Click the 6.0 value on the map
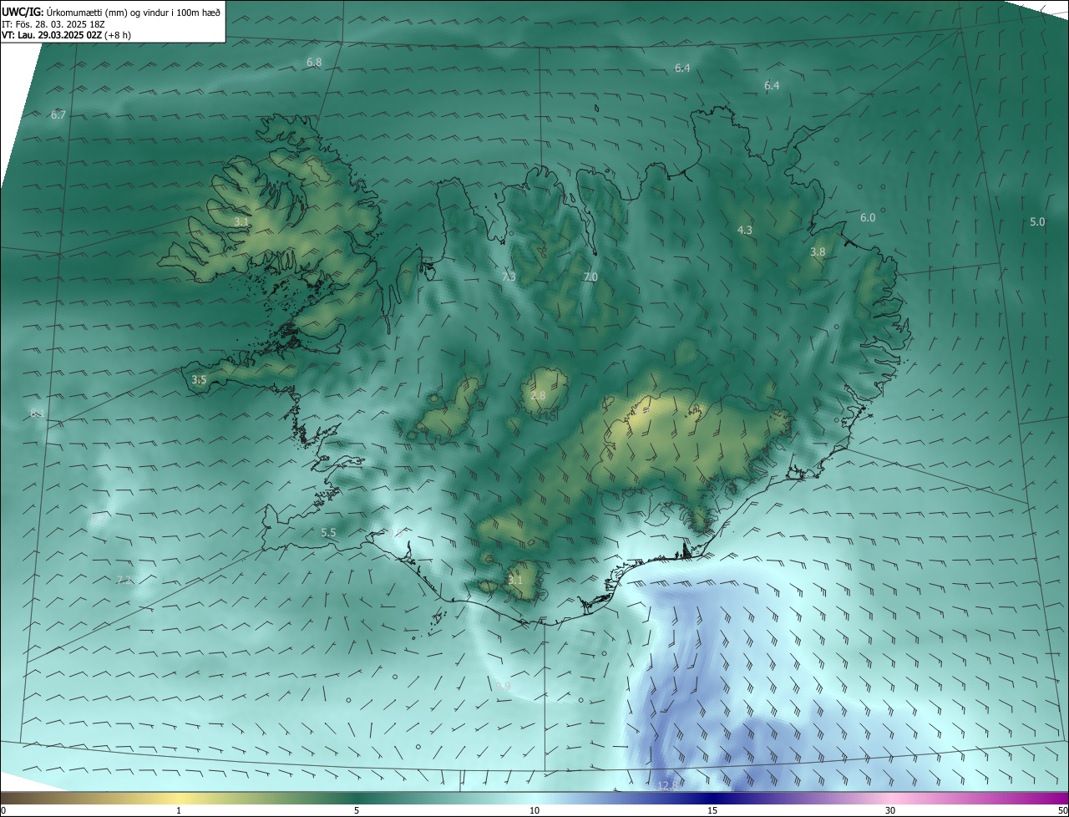Viewport: 1069px width, 817px height. (868, 217)
